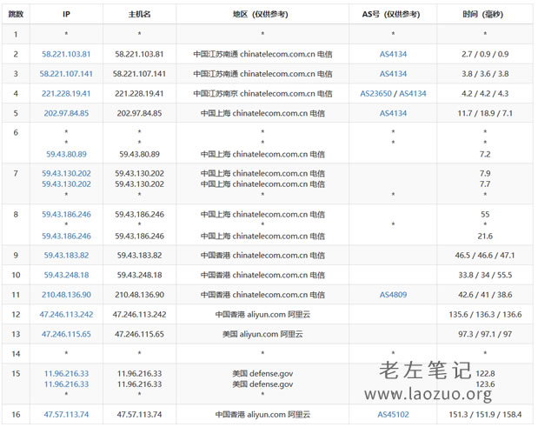Viewport: 538px width, 427px height.
Task: Follow the 202.97.84.85 IP link
Action: 66,113
